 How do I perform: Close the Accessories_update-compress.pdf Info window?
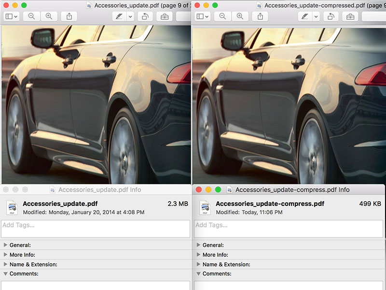[x=199, y=189]
